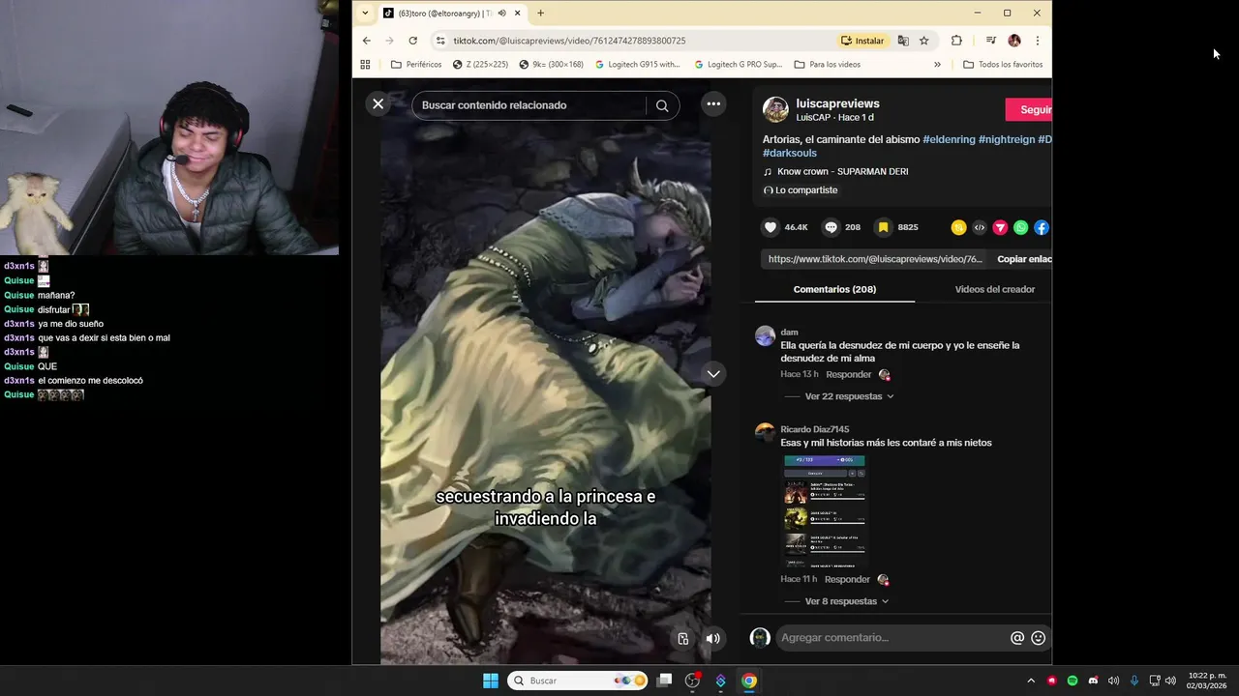Reply to Ricardo Diaz7145's comment with Responder
Viewport: 1239px width, 696px height.
[x=847, y=579]
